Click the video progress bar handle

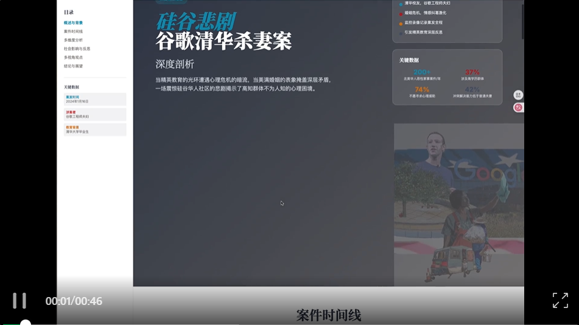point(25,323)
